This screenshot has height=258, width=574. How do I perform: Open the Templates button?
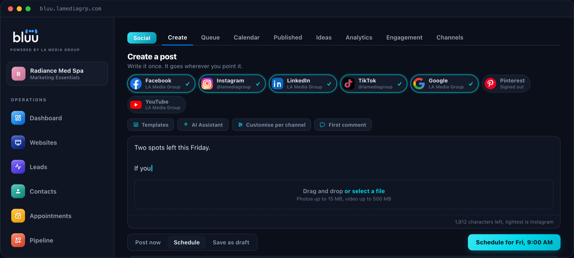pos(151,125)
